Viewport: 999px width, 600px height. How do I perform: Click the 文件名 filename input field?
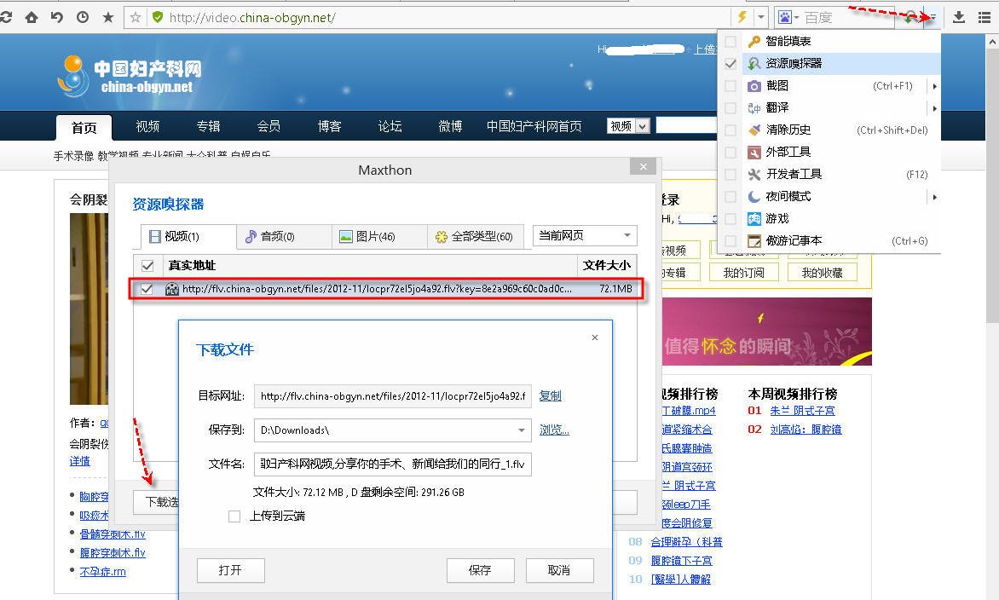point(392,464)
